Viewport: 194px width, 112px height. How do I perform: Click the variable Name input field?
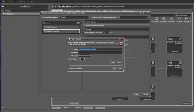[x=100, y=49]
